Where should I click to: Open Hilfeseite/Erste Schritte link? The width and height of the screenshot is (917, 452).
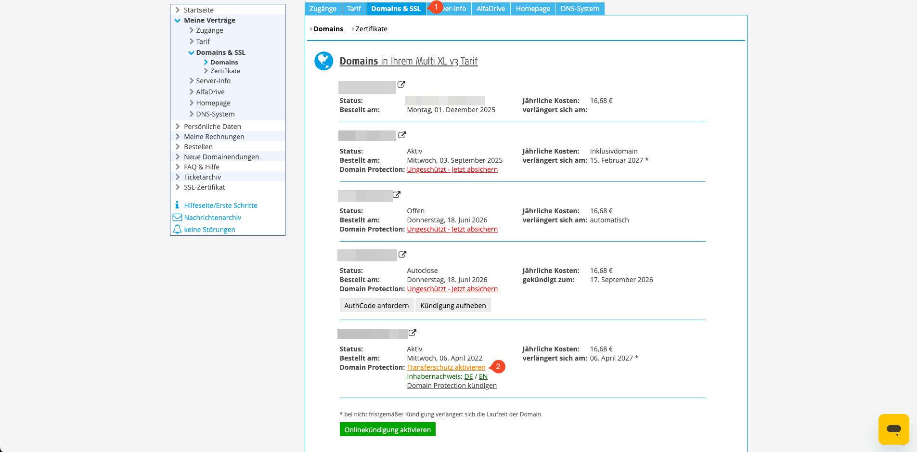221,206
